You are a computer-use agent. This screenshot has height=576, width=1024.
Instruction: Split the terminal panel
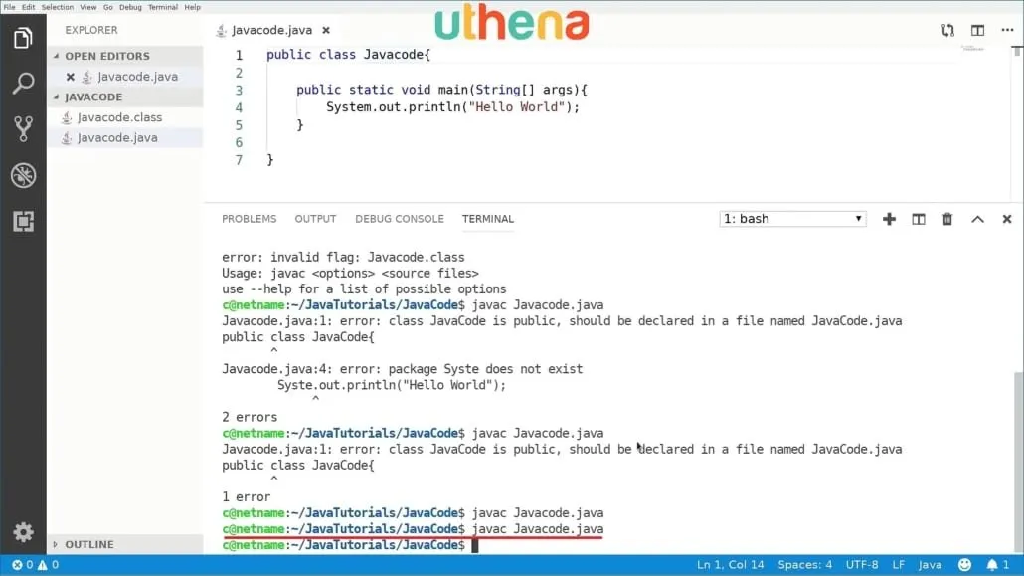coord(919,219)
